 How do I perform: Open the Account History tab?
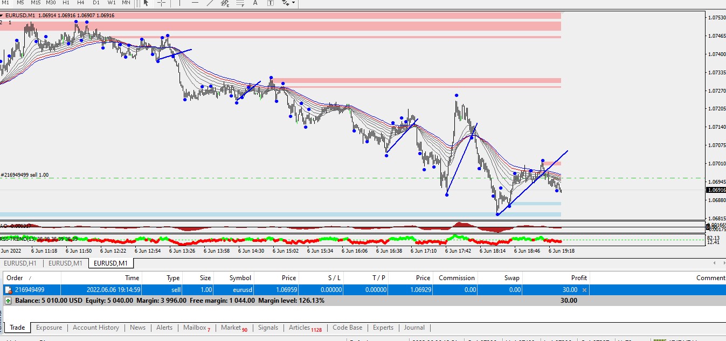click(x=96, y=328)
